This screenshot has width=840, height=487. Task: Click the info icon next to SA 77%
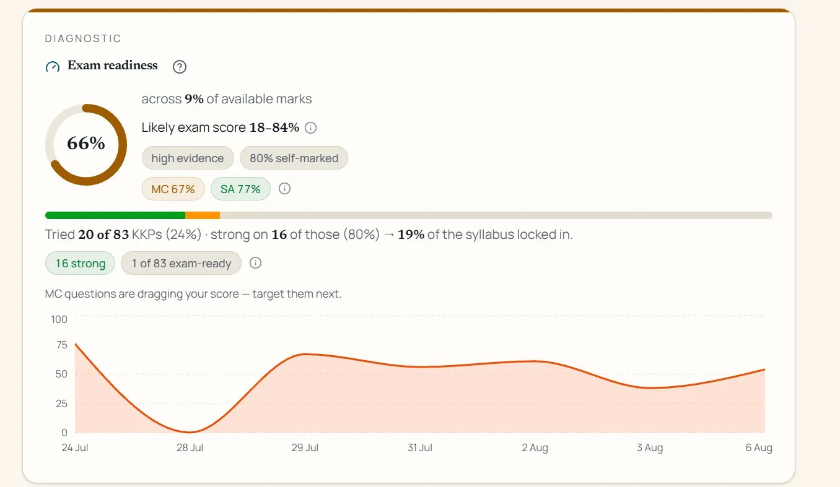click(x=284, y=189)
